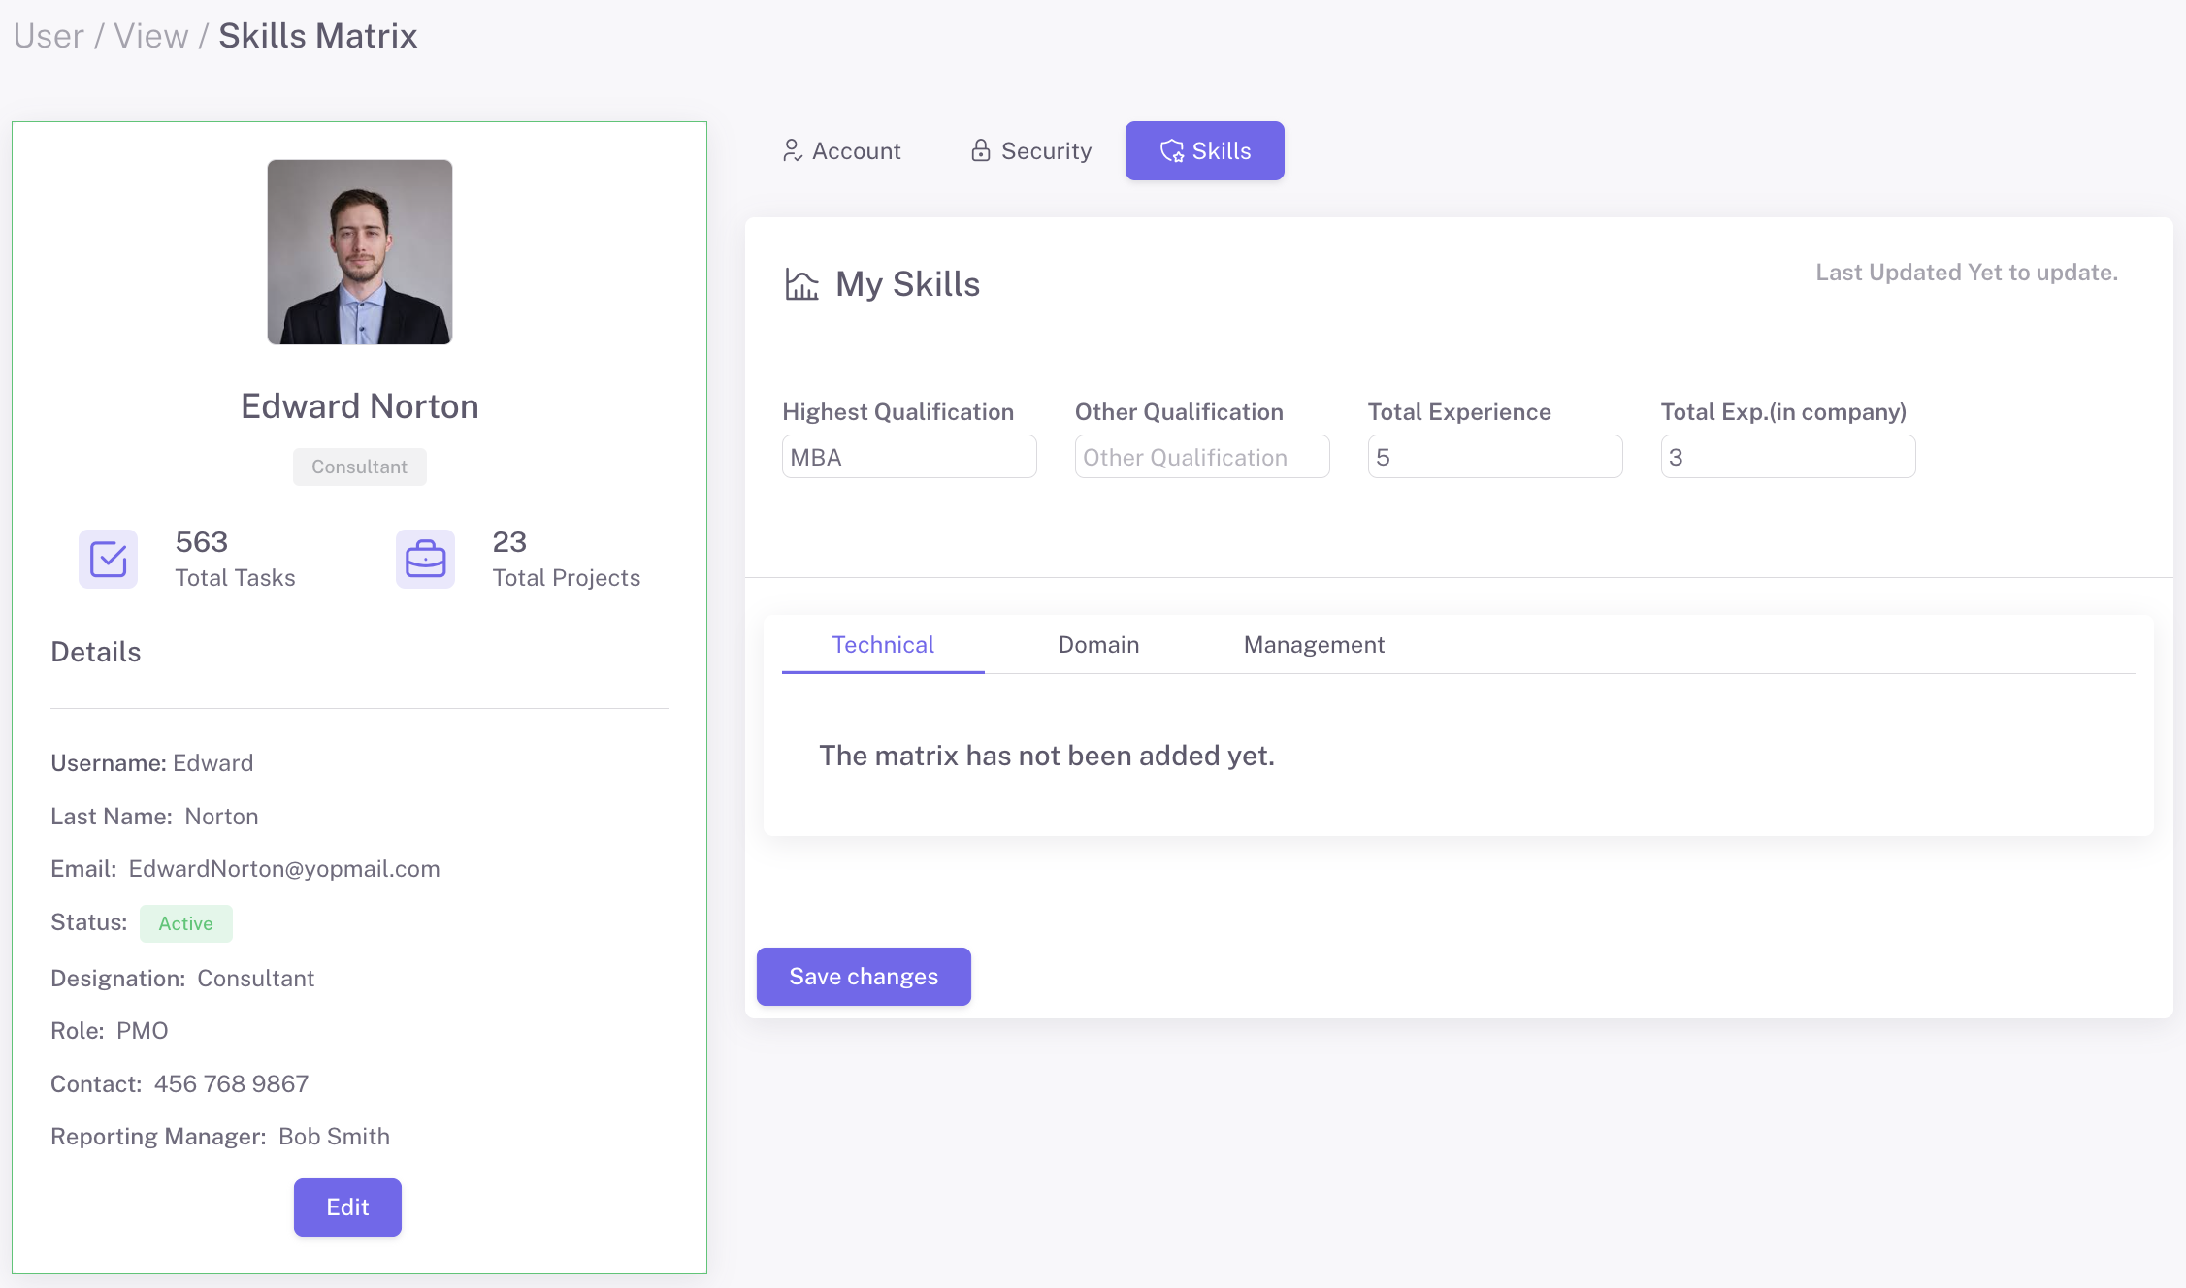Click the Highest Qualification field with MBA
The height and width of the screenshot is (1288, 2186).
(x=909, y=457)
